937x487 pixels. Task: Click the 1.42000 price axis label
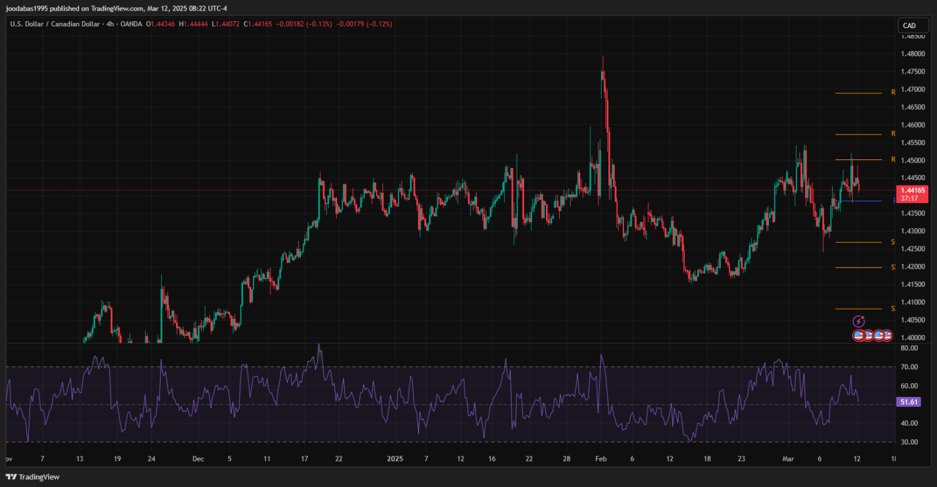[x=913, y=266]
